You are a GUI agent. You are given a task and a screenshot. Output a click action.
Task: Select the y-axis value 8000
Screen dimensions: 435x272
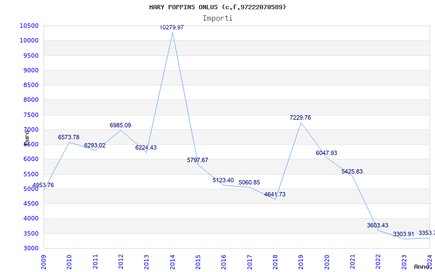tap(30, 100)
